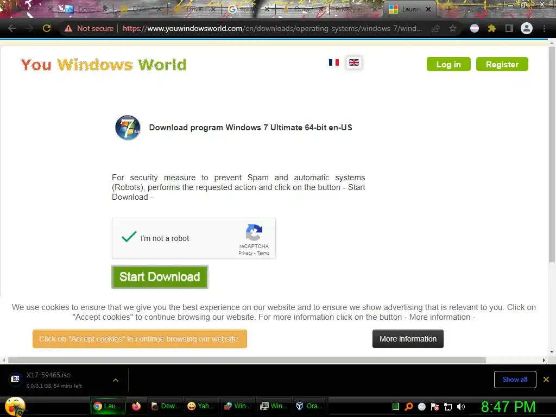Screen dimensions: 556x417
Task: Go back with the browser back arrow
Action: coord(12,28)
